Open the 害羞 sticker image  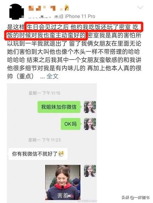click(63, 182)
